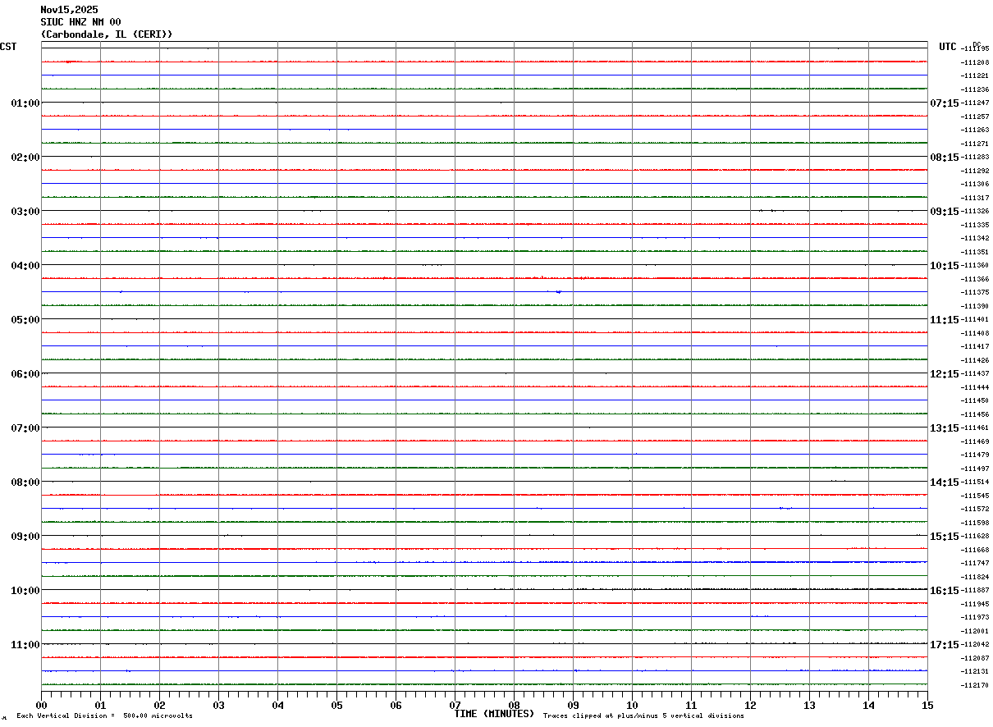Click the 02:00 CST time label
This screenshot has height=727, width=993.
tap(25, 158)
